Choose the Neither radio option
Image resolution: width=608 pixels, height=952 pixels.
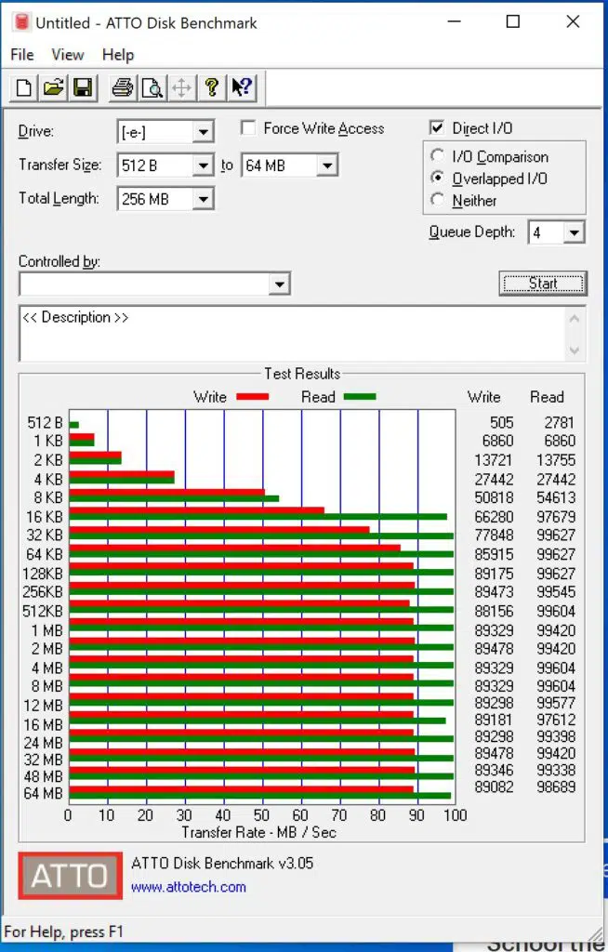tap(437, 200)
